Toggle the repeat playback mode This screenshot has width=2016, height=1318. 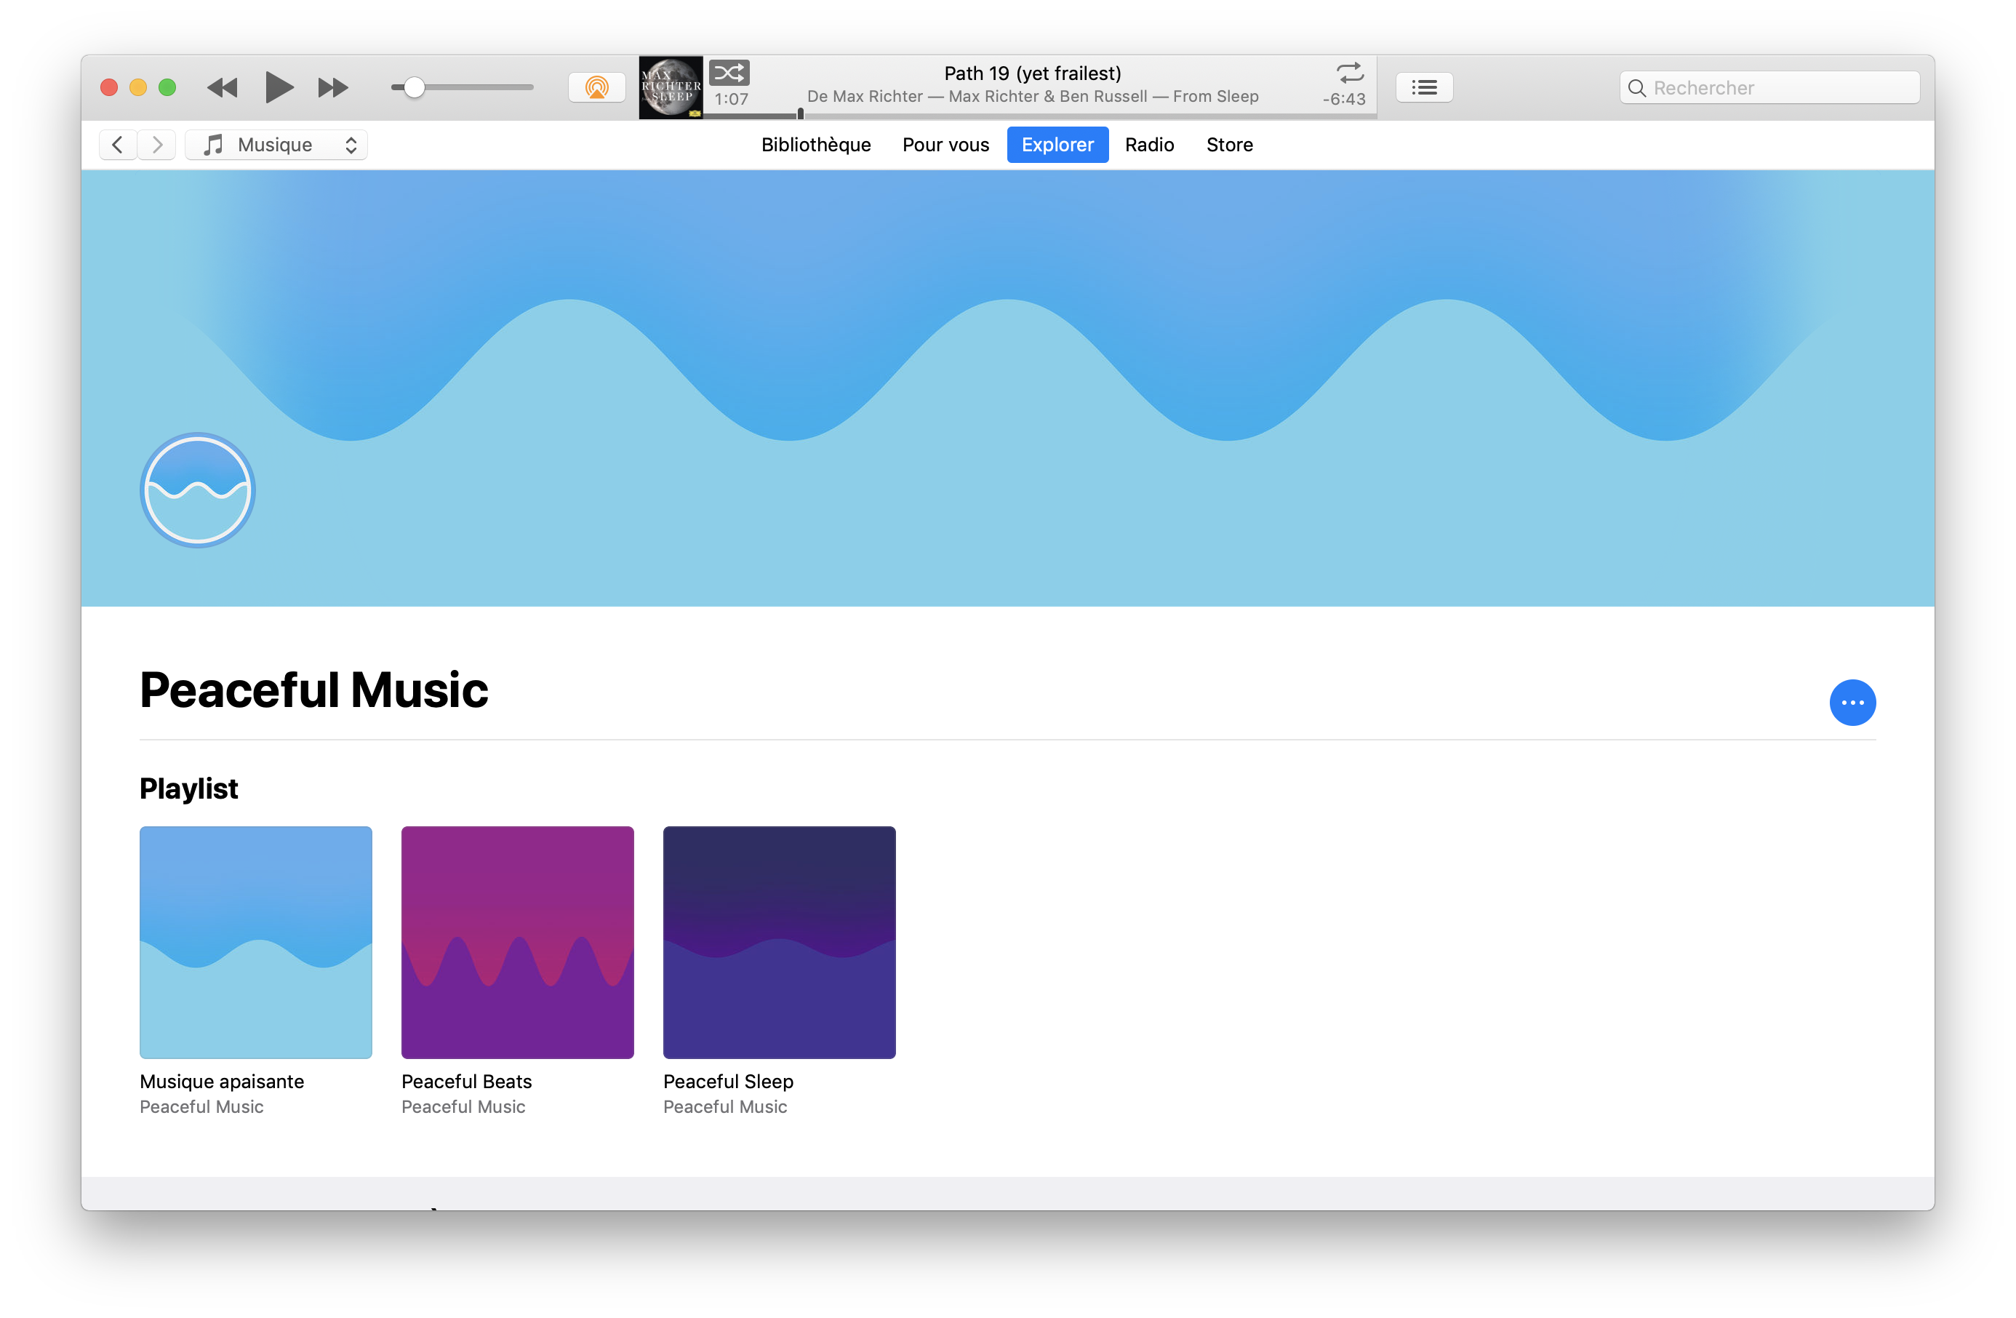tap(1348, 73)
